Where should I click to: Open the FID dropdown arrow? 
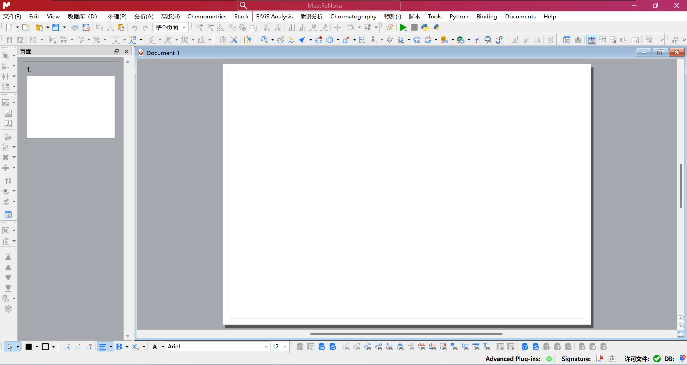(42, 40)
